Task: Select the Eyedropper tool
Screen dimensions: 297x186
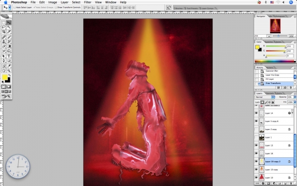Action: (9, 66)
